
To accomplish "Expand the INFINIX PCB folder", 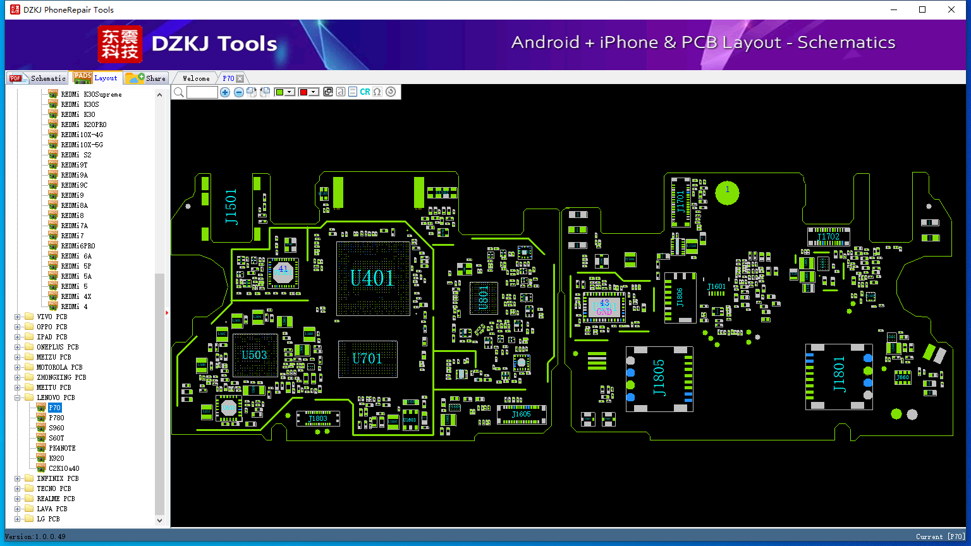I will tap(18, 478).
